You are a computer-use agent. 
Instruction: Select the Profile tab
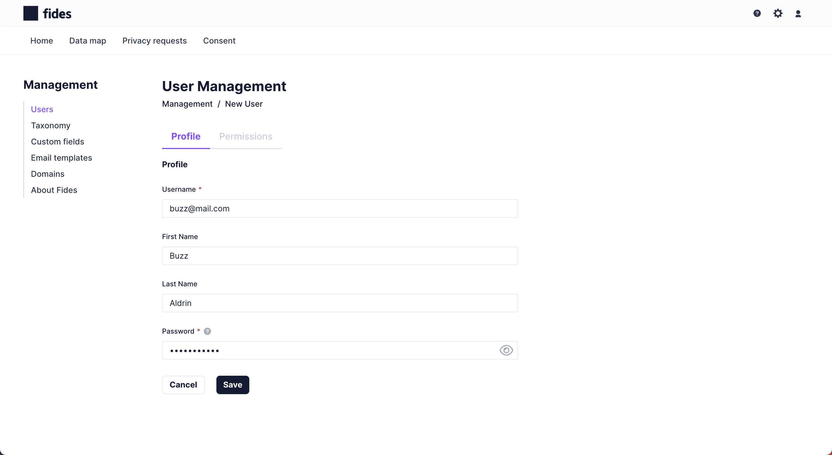coord(186,136)
